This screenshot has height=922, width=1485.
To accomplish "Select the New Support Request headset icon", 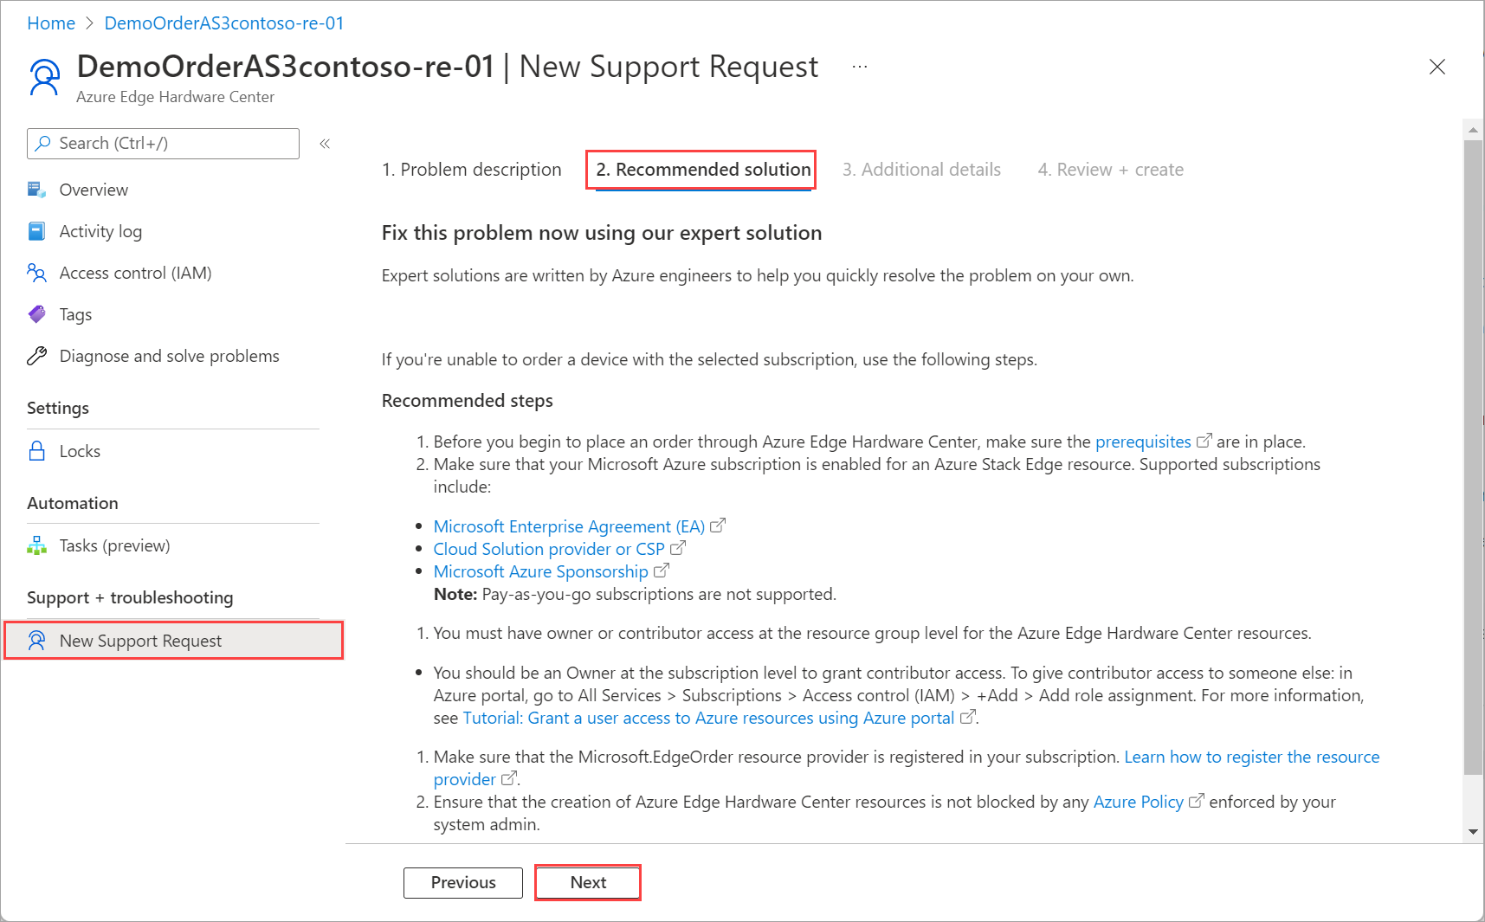I will point(36,641).
